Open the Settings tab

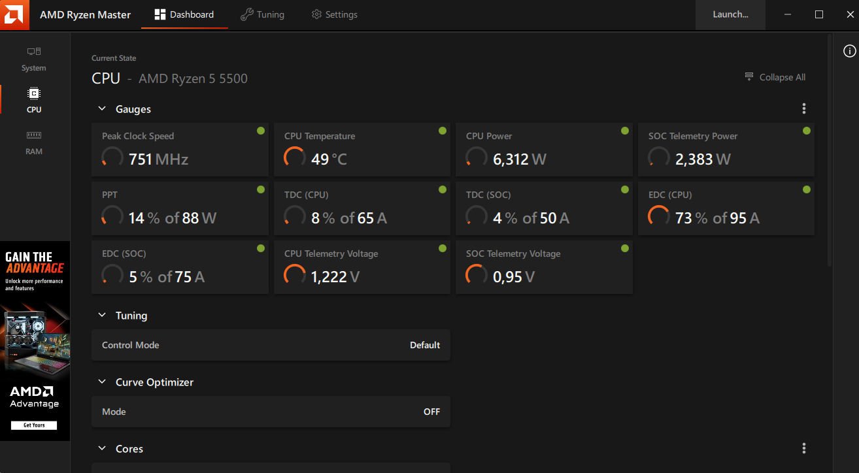pyautogui.click(x=334, y=14)
